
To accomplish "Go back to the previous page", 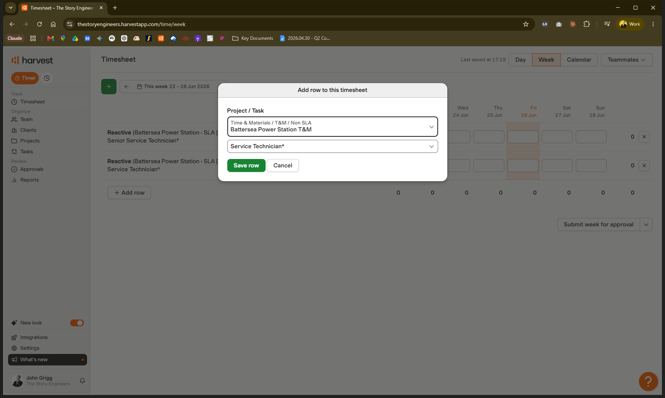I will (x=12, y=24).
